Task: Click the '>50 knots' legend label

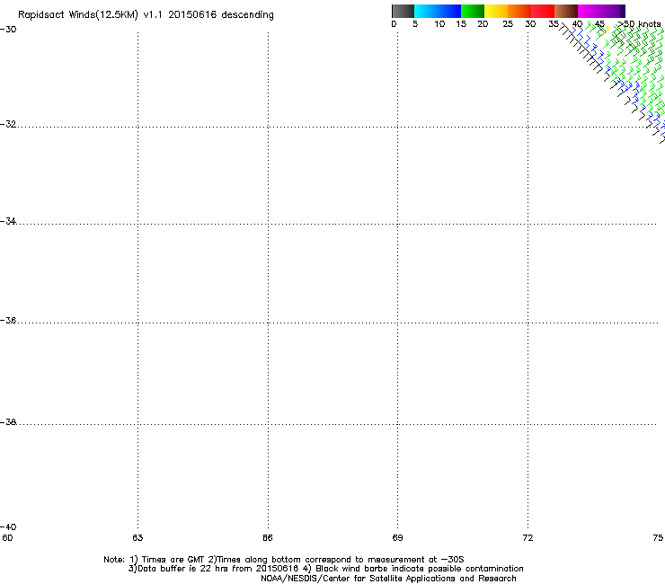Action: 640,24
